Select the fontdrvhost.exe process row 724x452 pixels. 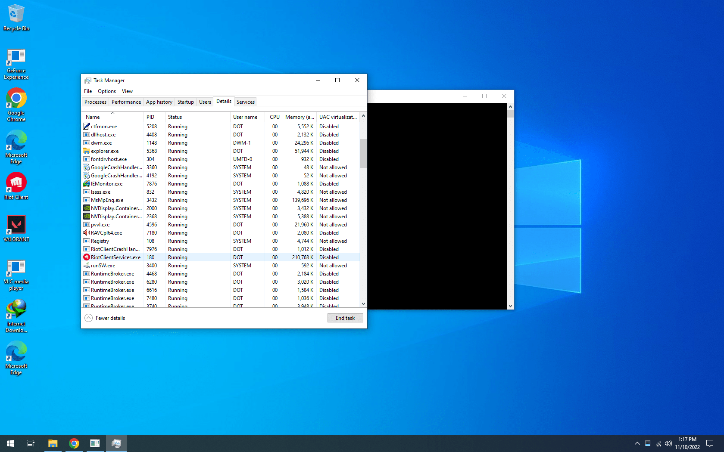(x=220, y=159)
